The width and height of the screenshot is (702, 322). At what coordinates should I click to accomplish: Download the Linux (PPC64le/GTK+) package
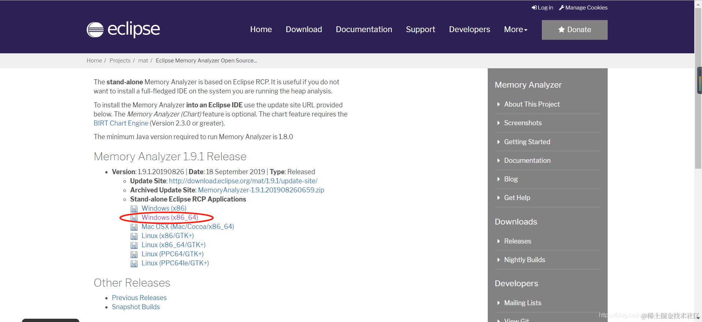coord(175,263)
